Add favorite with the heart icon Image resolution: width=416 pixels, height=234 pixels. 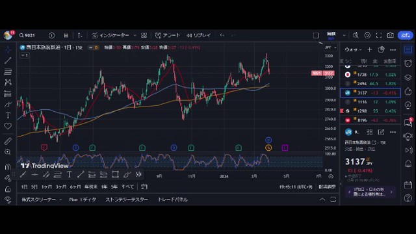[x=8, y=126]
